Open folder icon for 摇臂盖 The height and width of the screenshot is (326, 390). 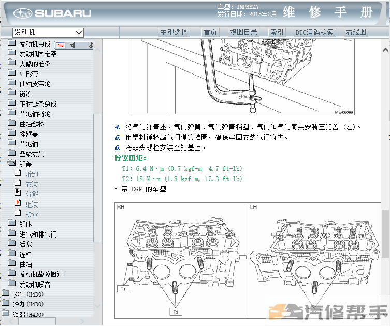point(11,132)
